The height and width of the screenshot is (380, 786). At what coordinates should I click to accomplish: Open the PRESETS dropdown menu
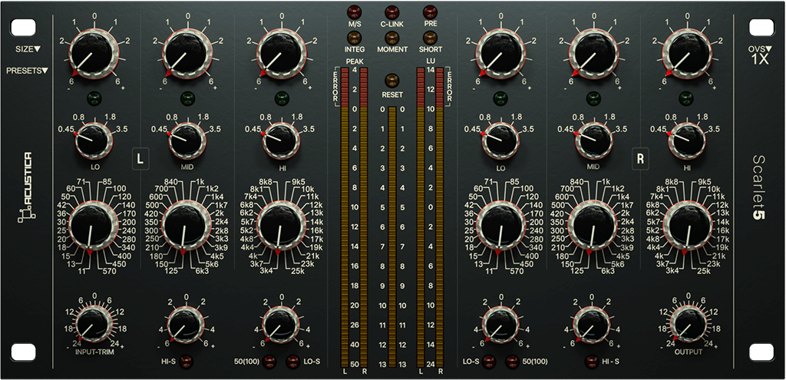[27, 71]
